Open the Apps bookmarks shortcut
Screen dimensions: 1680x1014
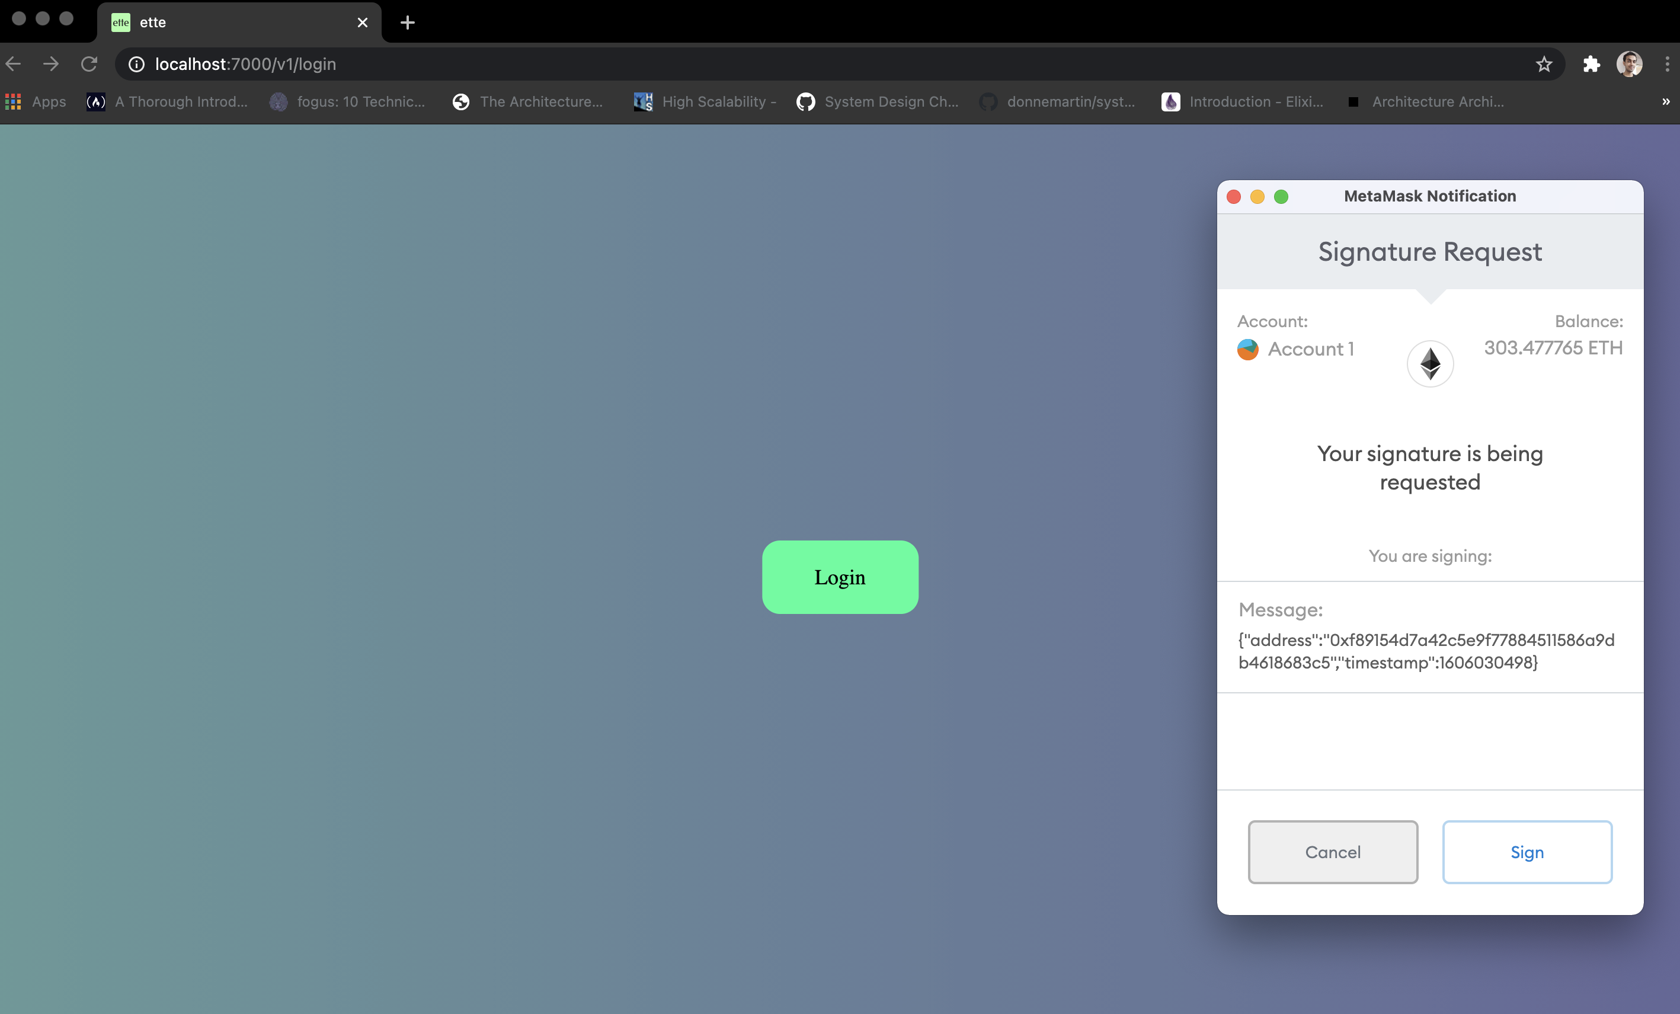tap(36, 101)
